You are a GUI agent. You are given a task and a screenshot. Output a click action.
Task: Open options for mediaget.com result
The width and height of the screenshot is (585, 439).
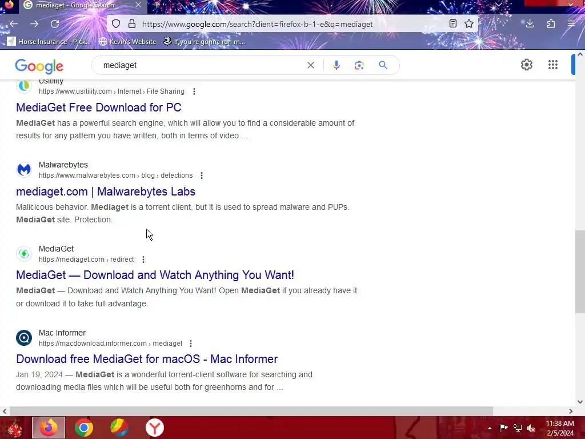point(143,260)
